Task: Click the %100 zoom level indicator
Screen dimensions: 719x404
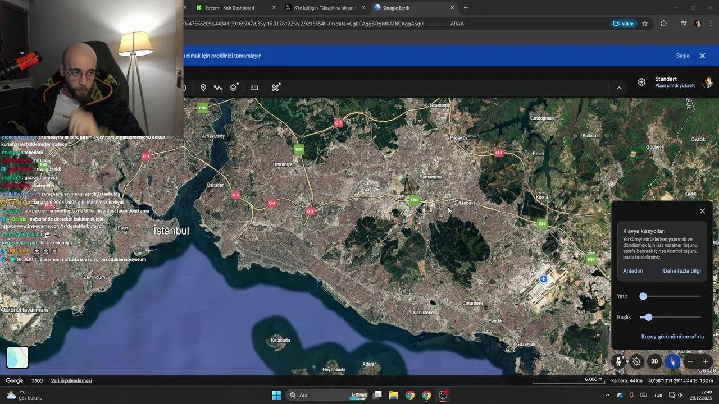Action: [x=37, y=381]
